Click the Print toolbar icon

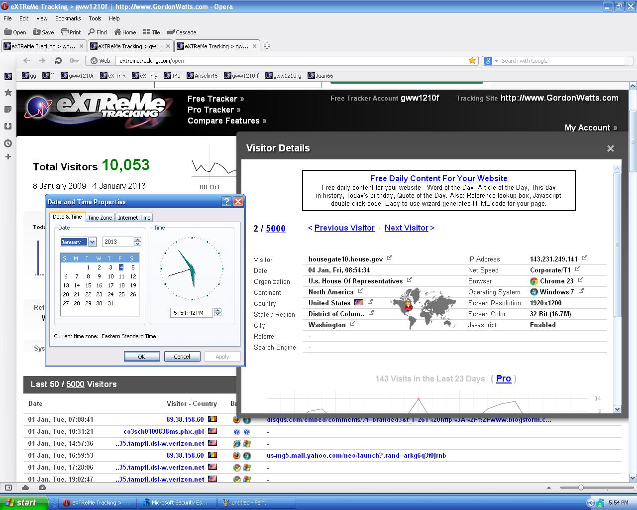pos(71,32)
